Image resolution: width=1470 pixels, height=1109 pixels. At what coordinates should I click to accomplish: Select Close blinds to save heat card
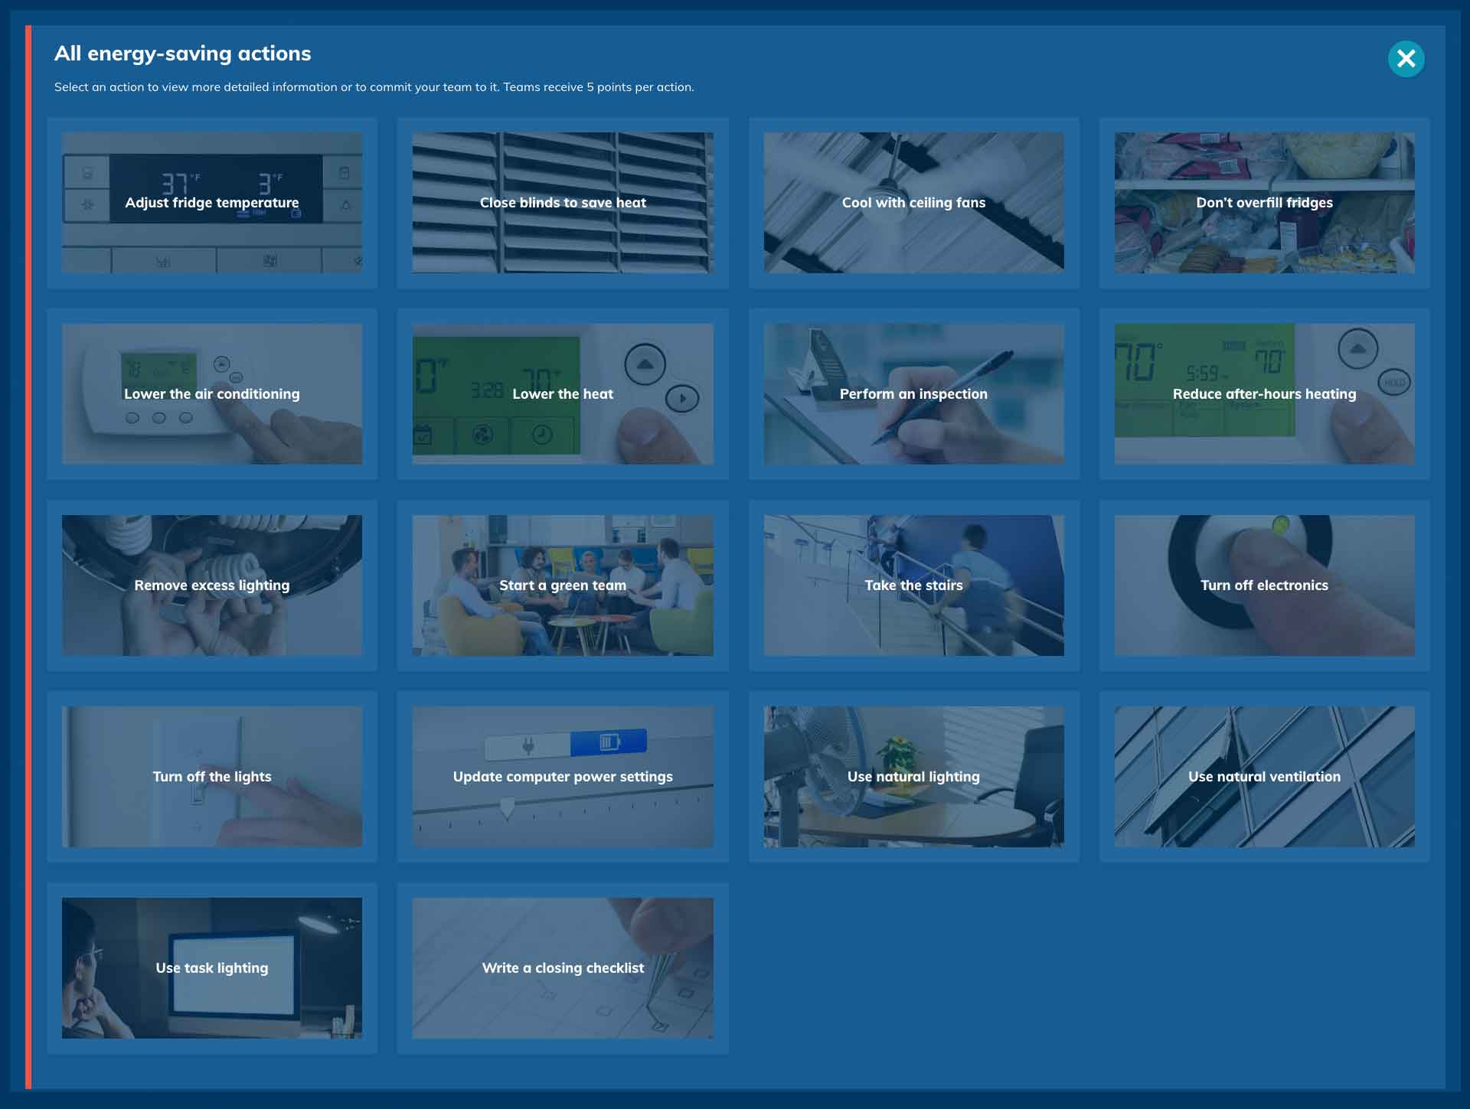tap(563, 203)
